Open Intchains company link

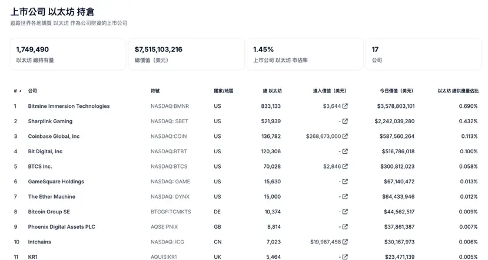(x=39, y=242)
